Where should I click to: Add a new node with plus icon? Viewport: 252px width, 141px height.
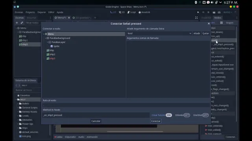tap(17, 23)
